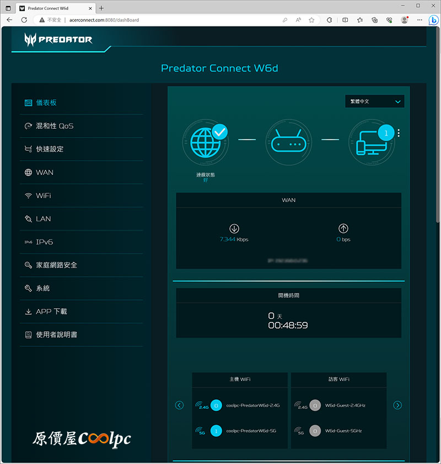The height and width of the screenshot is (464, 441).
Task: Click the client count badge for coolpc-PredatorW6d-5G
Action: point(216,431)
